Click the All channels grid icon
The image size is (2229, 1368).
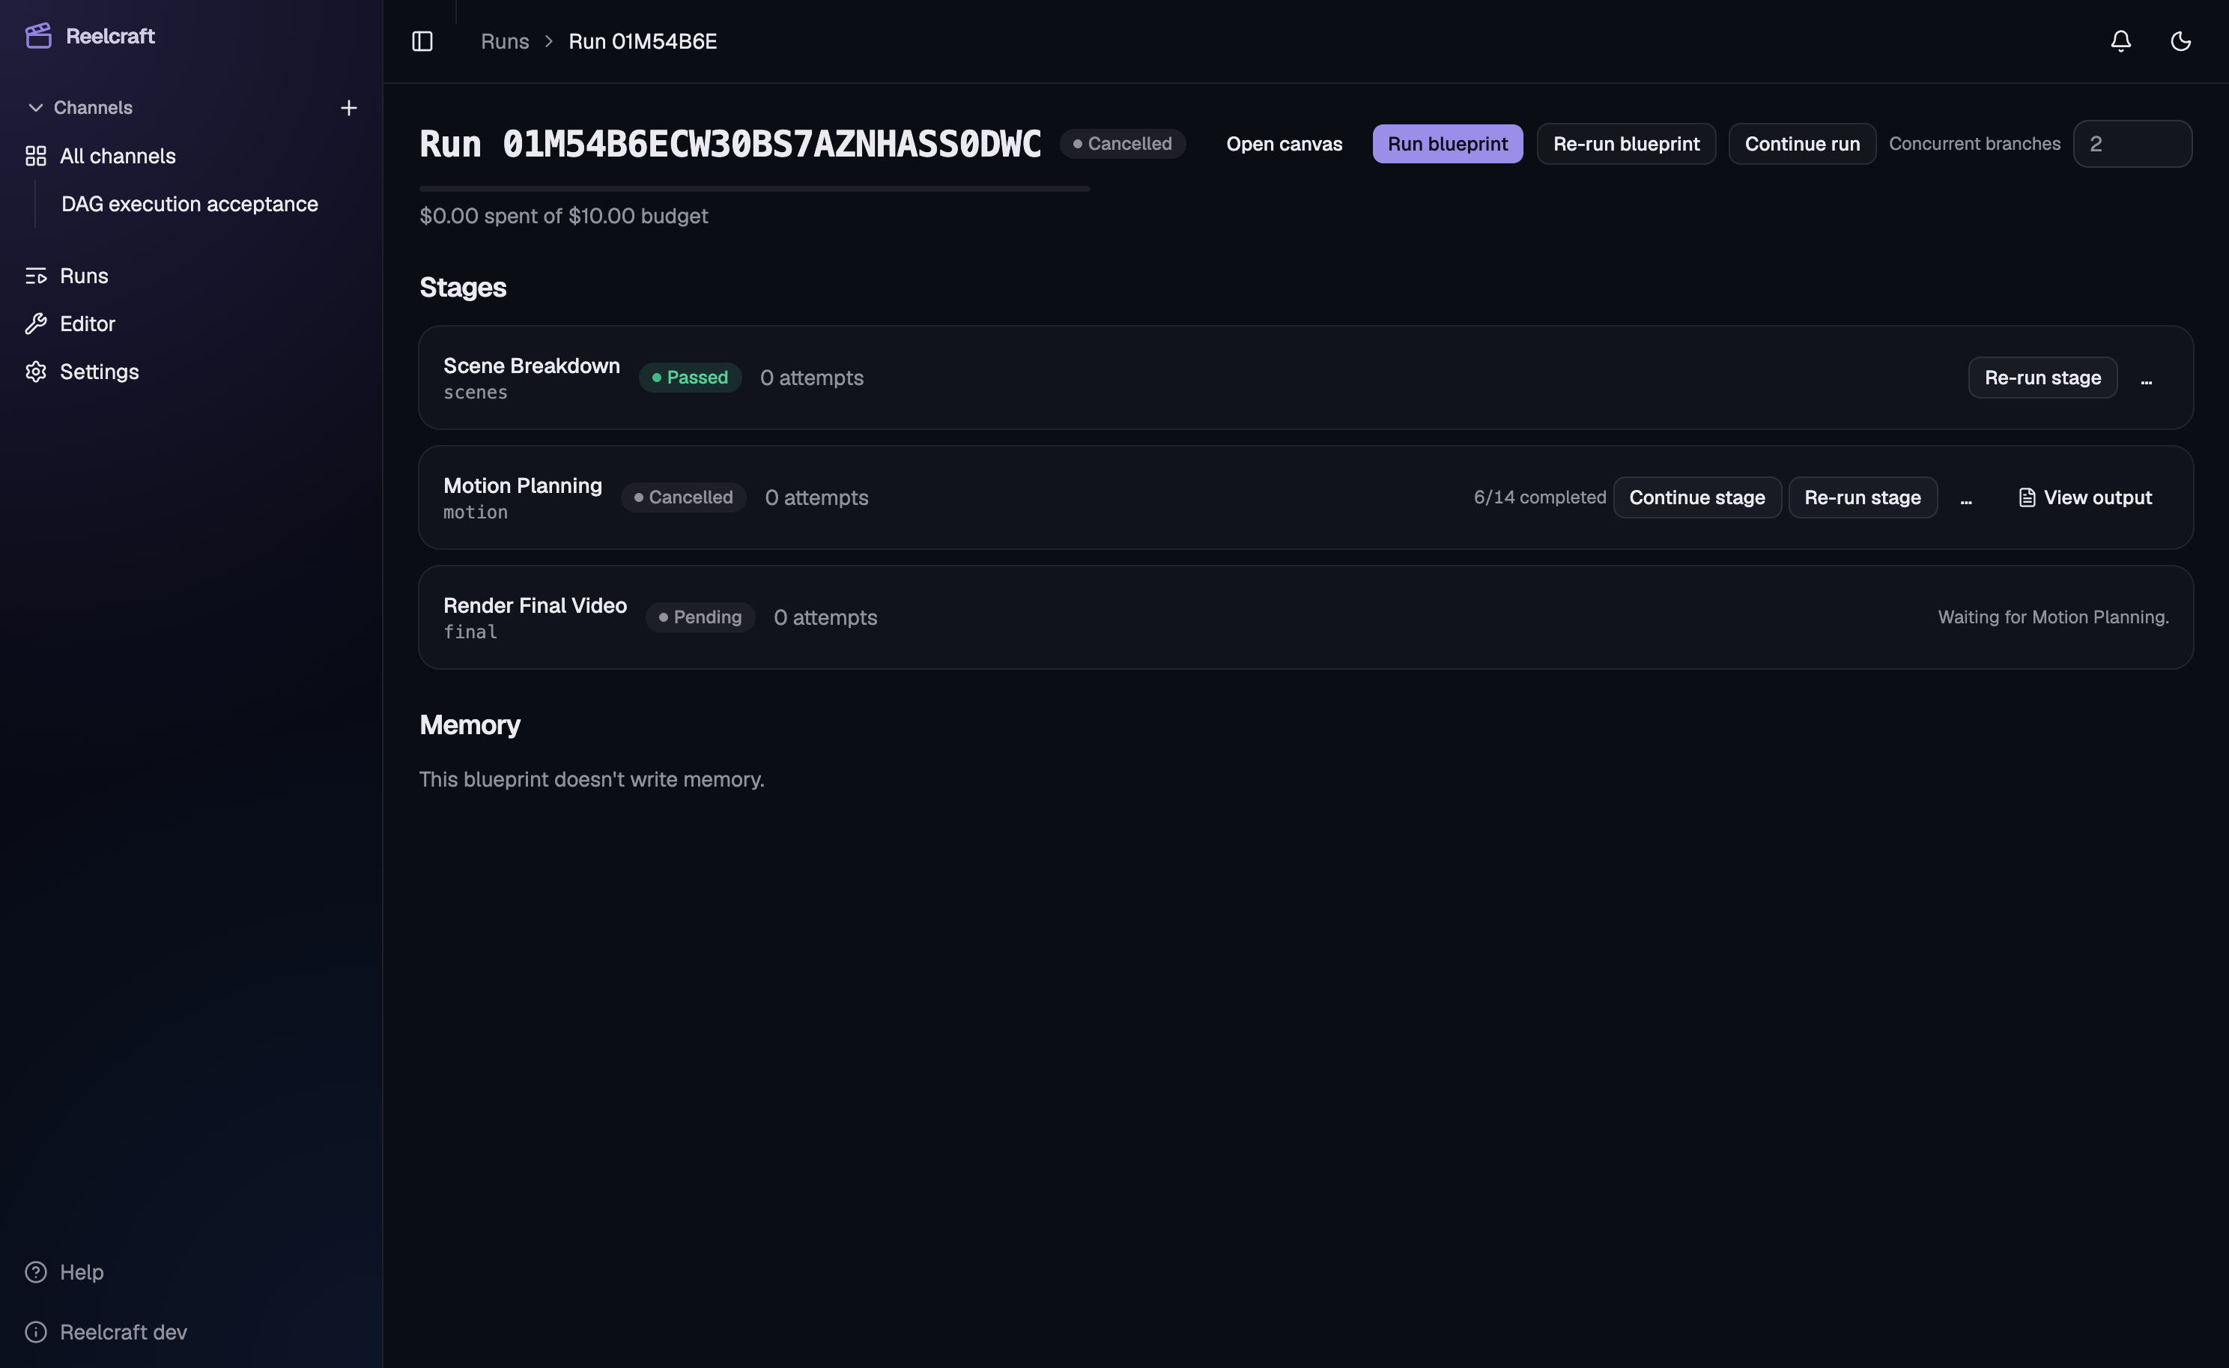(x=35, y=157)
